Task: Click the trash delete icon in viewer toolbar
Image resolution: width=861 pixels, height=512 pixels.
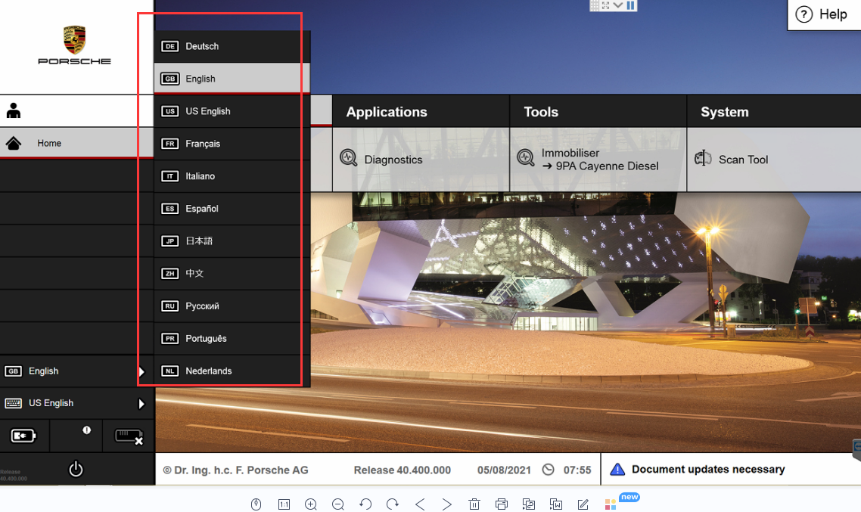Action: click(x=474, y=504)
